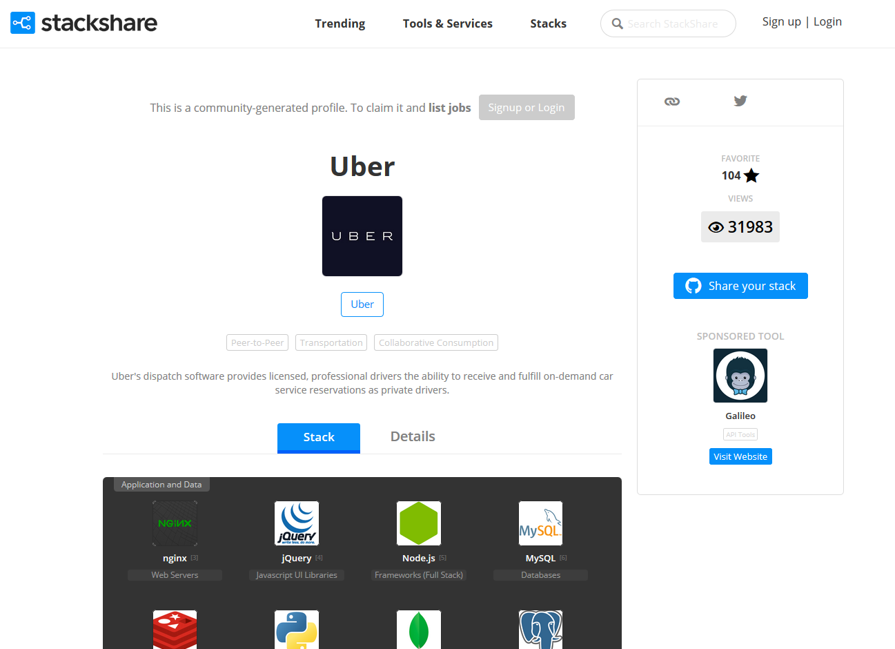Image resolution: width=895 pixels, height=649 pixels.
Task: Click the Sign up link
Action: pos(782,21)
